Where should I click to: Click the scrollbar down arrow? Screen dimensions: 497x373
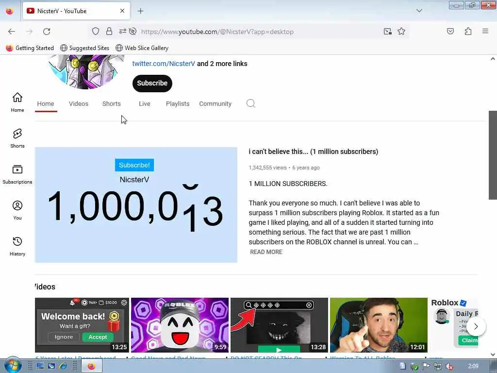point(493,355)
